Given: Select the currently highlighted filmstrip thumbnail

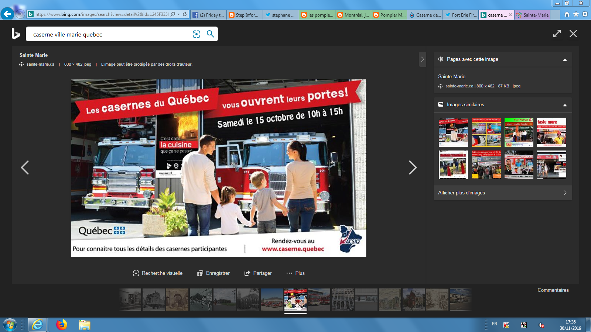Looking at the screenshot, I should [x=295, y=299].
